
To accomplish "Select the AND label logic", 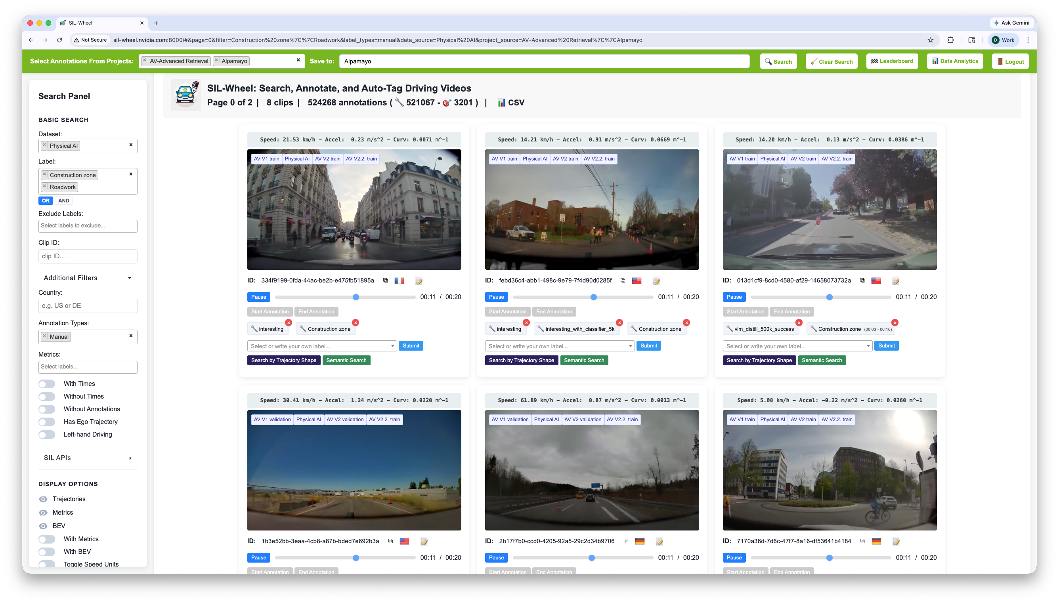I will [x=64, y=201].
